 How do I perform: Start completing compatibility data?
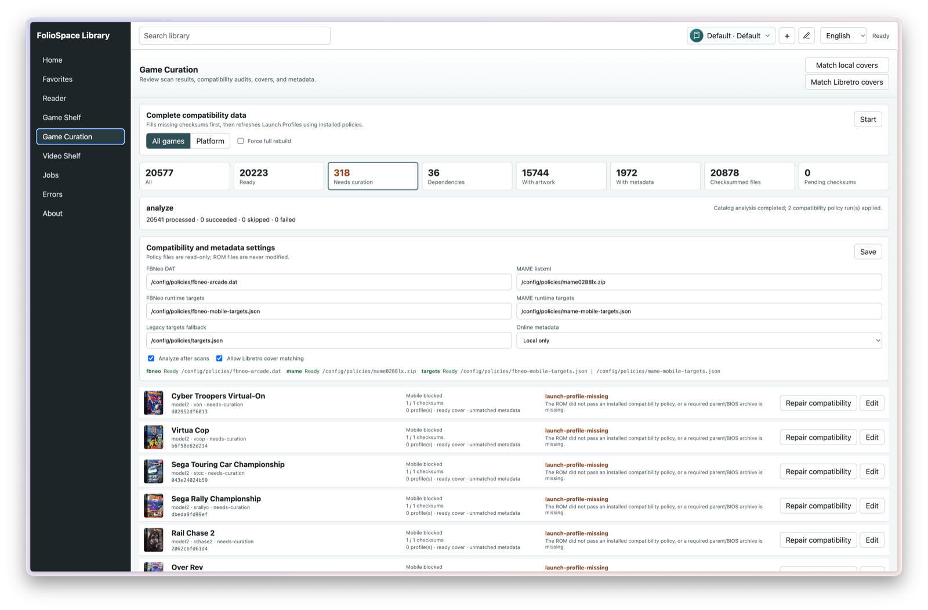868,120
